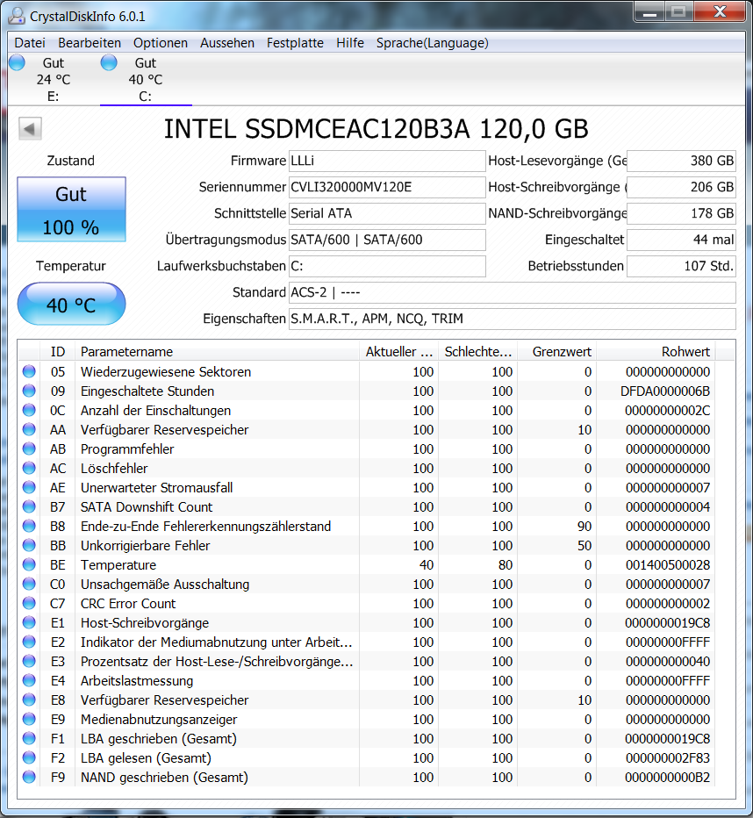This screenshot has height=818, width=753.
Task: Open the Optionen menu
Action: coord(161,43)
